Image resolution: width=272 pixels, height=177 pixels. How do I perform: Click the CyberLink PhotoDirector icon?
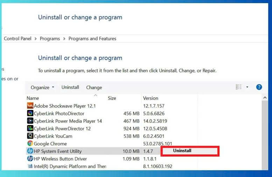pyautogui.click(x=30, y=113)
